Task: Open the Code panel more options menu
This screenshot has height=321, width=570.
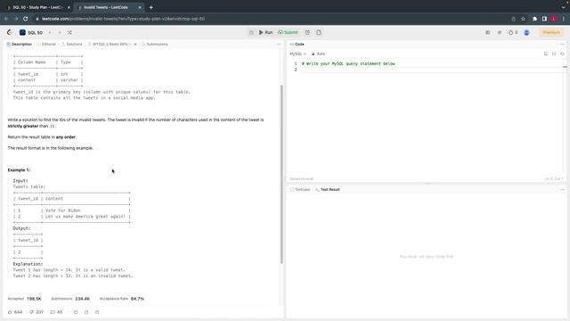Action: (x=562, y=45)
